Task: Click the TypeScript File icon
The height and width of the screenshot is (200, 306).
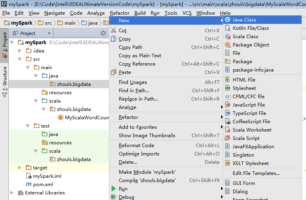Action: point(228,113)
